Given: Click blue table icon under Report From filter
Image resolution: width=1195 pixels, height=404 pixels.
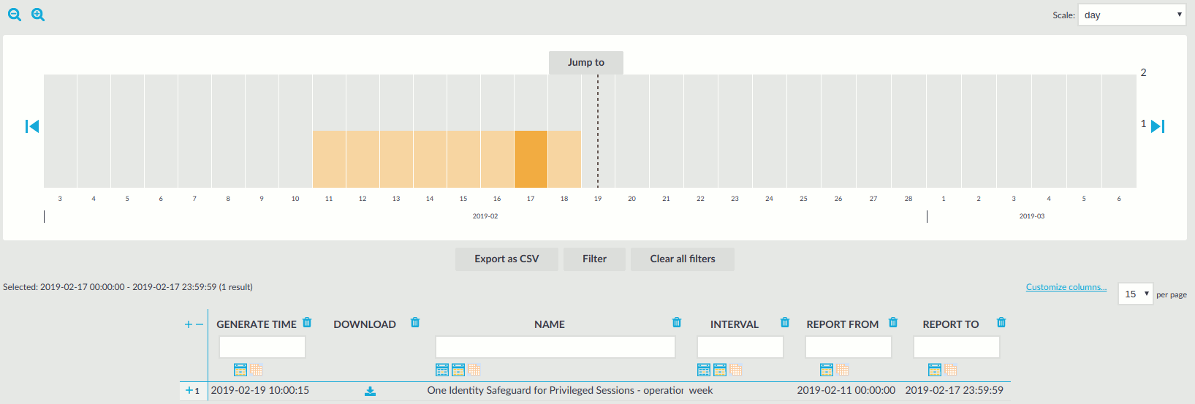Looking at the screenshot, I should coord(827,370).
